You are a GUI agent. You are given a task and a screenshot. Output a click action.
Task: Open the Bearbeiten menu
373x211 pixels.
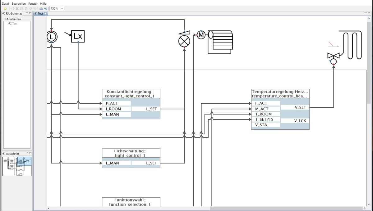(x=19, y=3)
